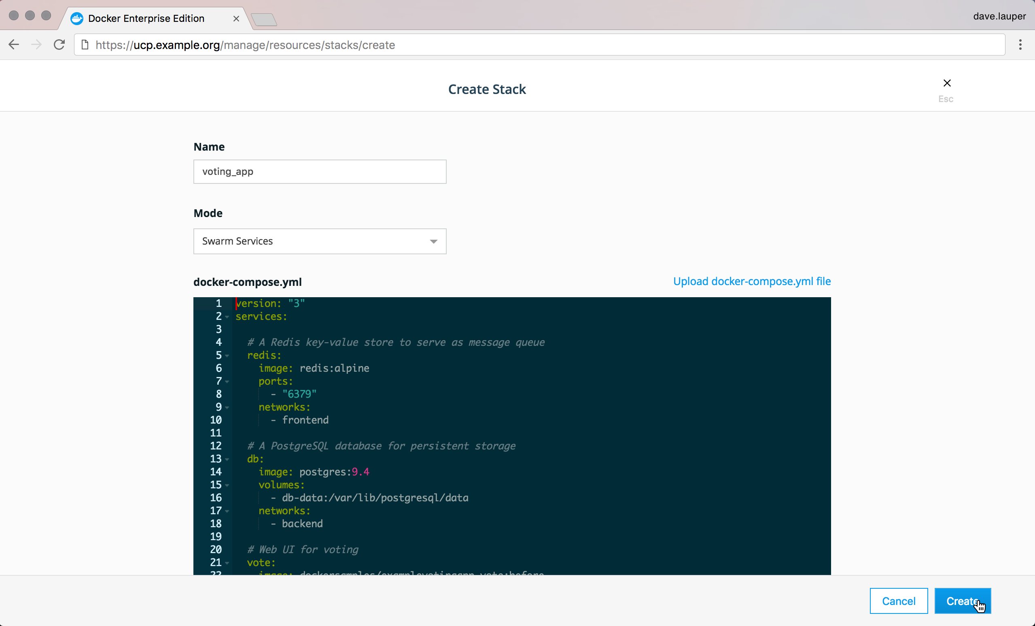Image resolution: width=1035 pixels, height=626 pixels.
Task: Open a new browser tab
Action: click(264, 19)
